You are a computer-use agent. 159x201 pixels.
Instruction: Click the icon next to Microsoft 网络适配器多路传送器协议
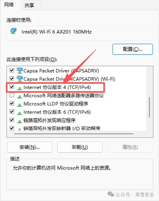[20, 97]
